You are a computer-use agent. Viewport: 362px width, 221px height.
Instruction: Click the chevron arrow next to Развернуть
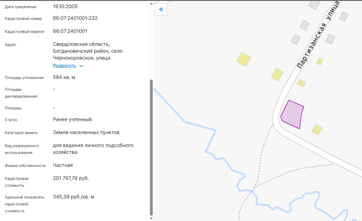pyautogui.click(x=81, y=66)
